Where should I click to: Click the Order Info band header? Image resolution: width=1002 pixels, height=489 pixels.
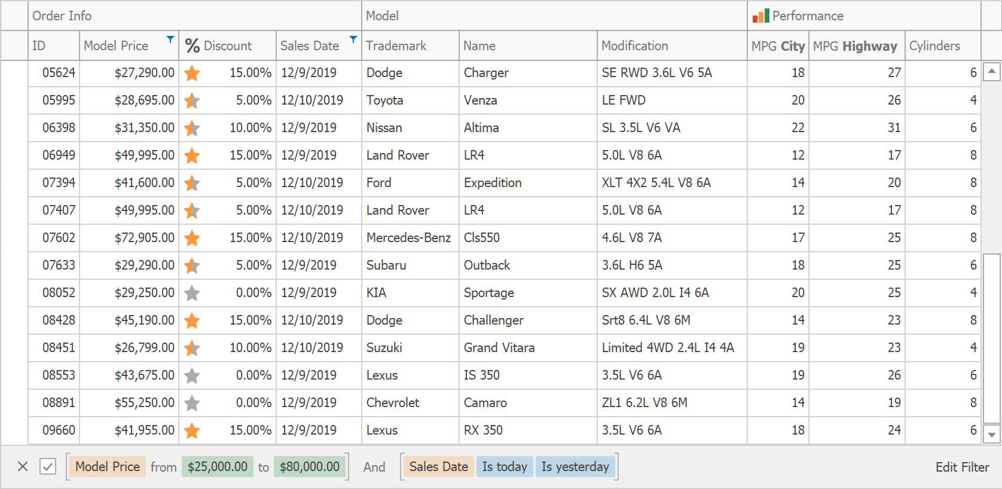pos(195,16)
